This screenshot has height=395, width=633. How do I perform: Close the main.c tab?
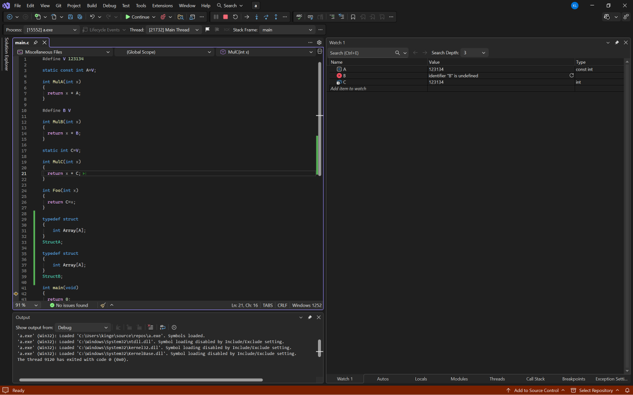[x=44, y=42]
